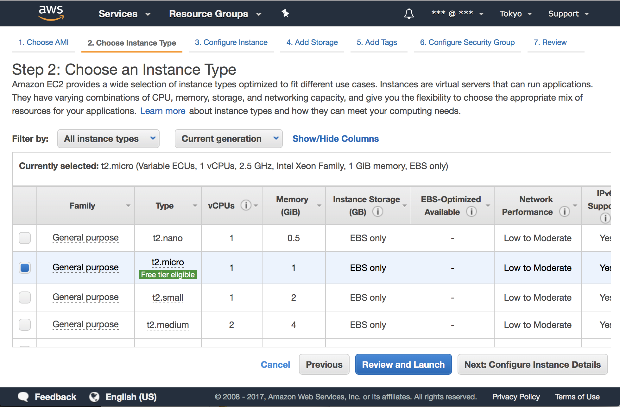Click the t2.micro type label

pyautogui.click(x=168, y=262)
